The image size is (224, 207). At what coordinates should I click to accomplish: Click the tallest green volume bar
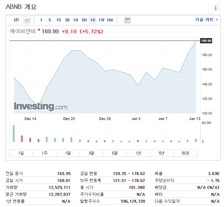click(x=14, y=133)
